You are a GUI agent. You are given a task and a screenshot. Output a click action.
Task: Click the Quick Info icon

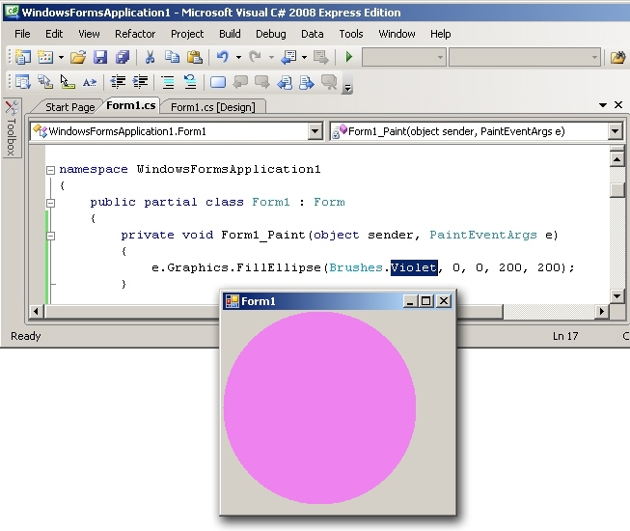(68, 82)
